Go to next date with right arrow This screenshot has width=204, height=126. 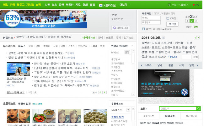pyautogui.click(x=198, y=38)
